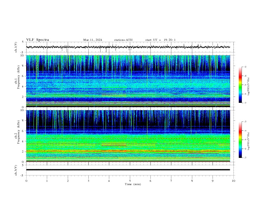Click the ch.1 frequency tick label "4"

click(x=23, y=87)
